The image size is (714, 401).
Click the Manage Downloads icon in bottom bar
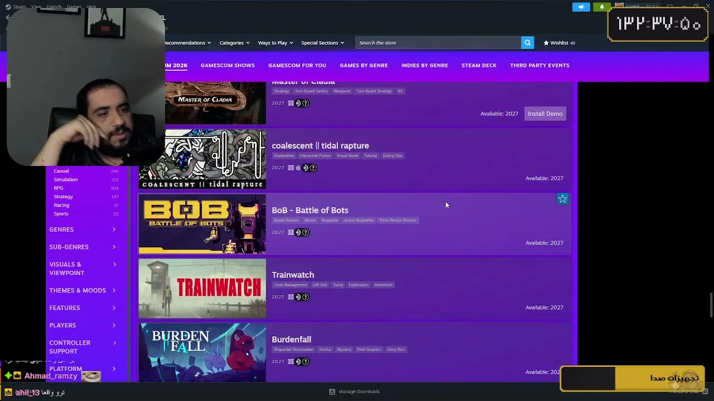coord(332,392)
